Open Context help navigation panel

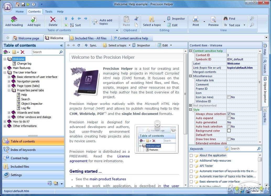[33, 158]
